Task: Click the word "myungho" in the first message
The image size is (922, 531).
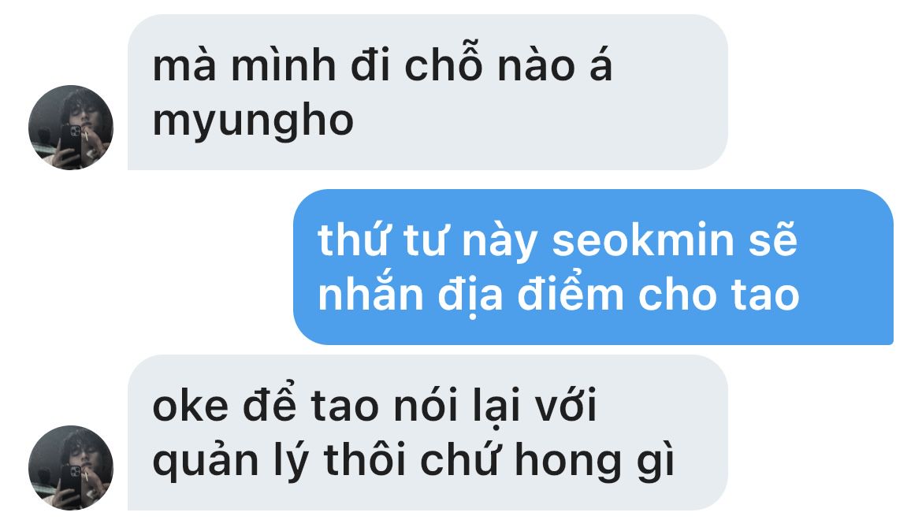Action: click(x=253, y=122)
